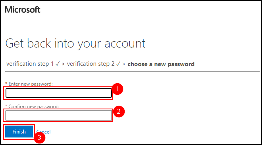Image resolution: width=262 pixels, height=145 pixels.
Task: Click the Enter new password label
Action: [x=31, y=84]
